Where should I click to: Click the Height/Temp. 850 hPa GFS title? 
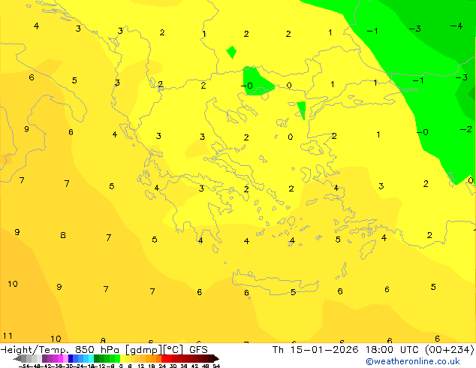click(104, 350)
